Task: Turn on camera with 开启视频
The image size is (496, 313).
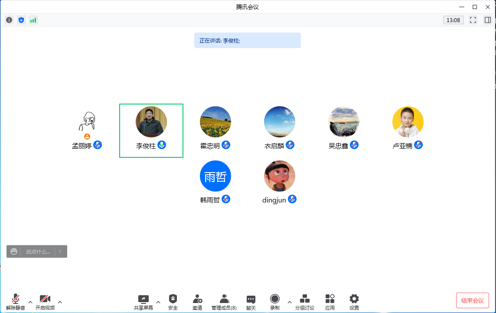Action: [45, 301]
